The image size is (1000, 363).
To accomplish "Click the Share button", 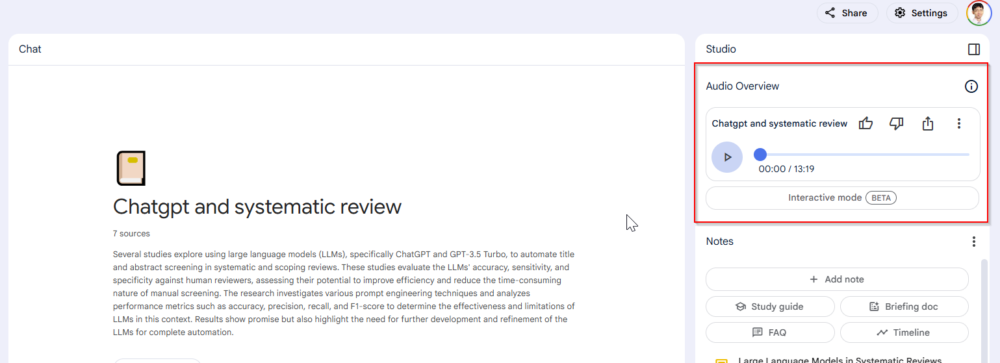I will [x=847, y=13].
